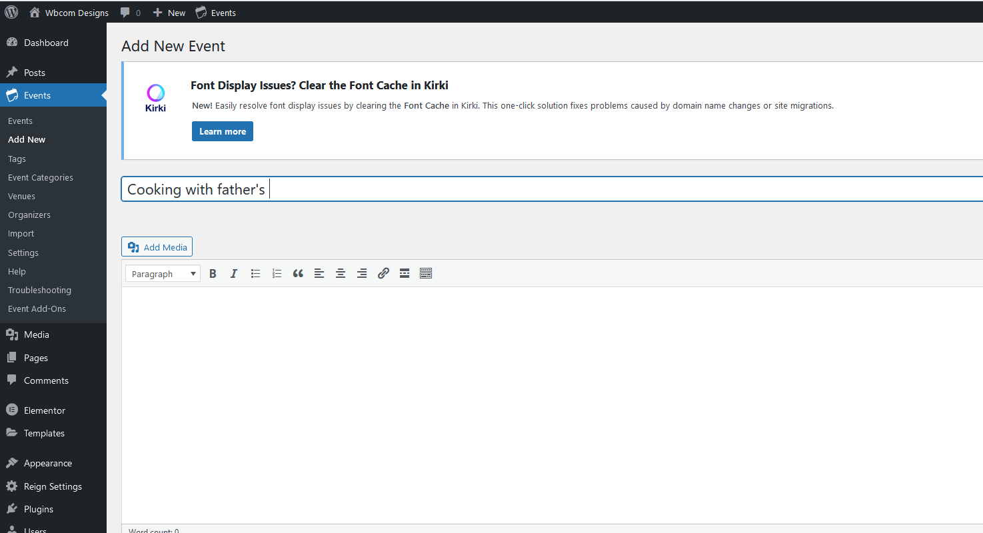Viewport: 983px width, 533px height.
Task: Toggle italic text formatting
Action: (x=234, y=274)
